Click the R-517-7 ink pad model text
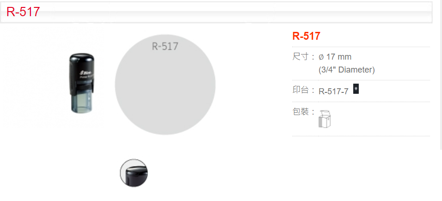The height and width of the screenshot is (201, 442). click(334, 91)
